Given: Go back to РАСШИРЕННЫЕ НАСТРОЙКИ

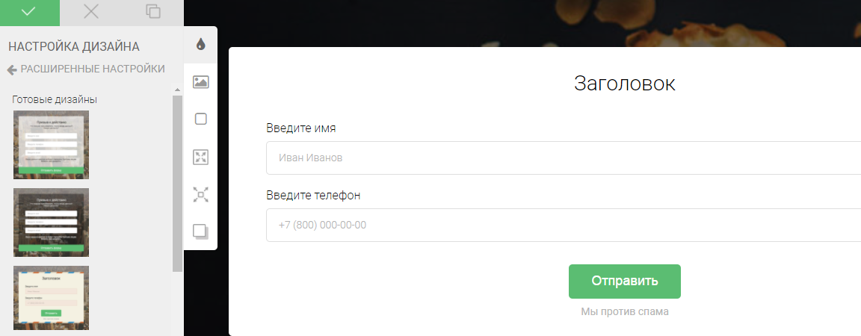Looking at the screenshot, I should coord(86,69).
